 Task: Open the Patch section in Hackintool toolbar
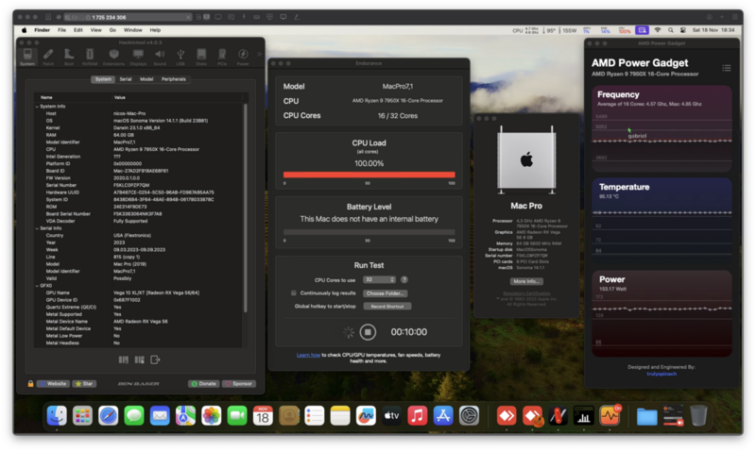click(x=48, y=57)
